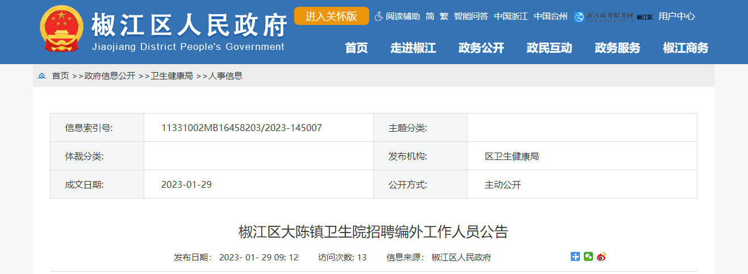Screen dimensions: 748x274
Task: Click the Zhejiang Government Service Network logo
Action: (603, 16)
